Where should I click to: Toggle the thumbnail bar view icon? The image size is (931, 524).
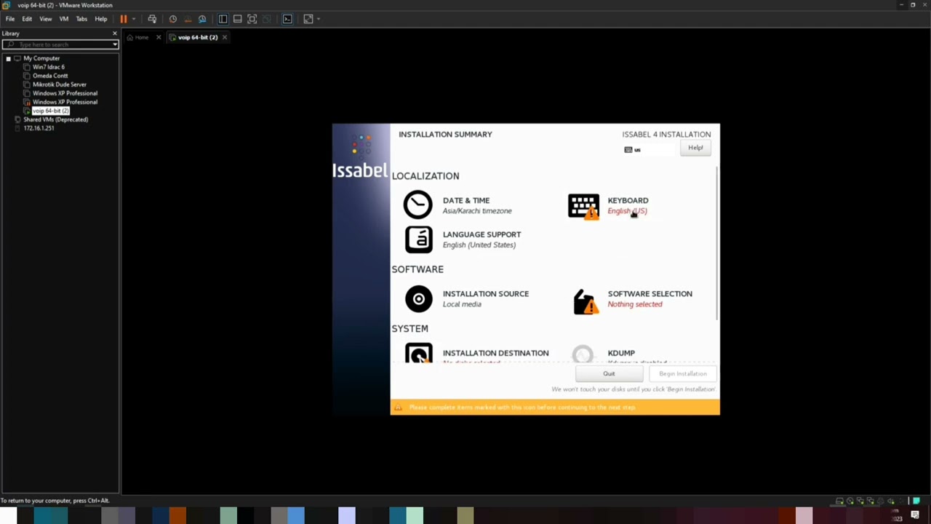[237, 19]
